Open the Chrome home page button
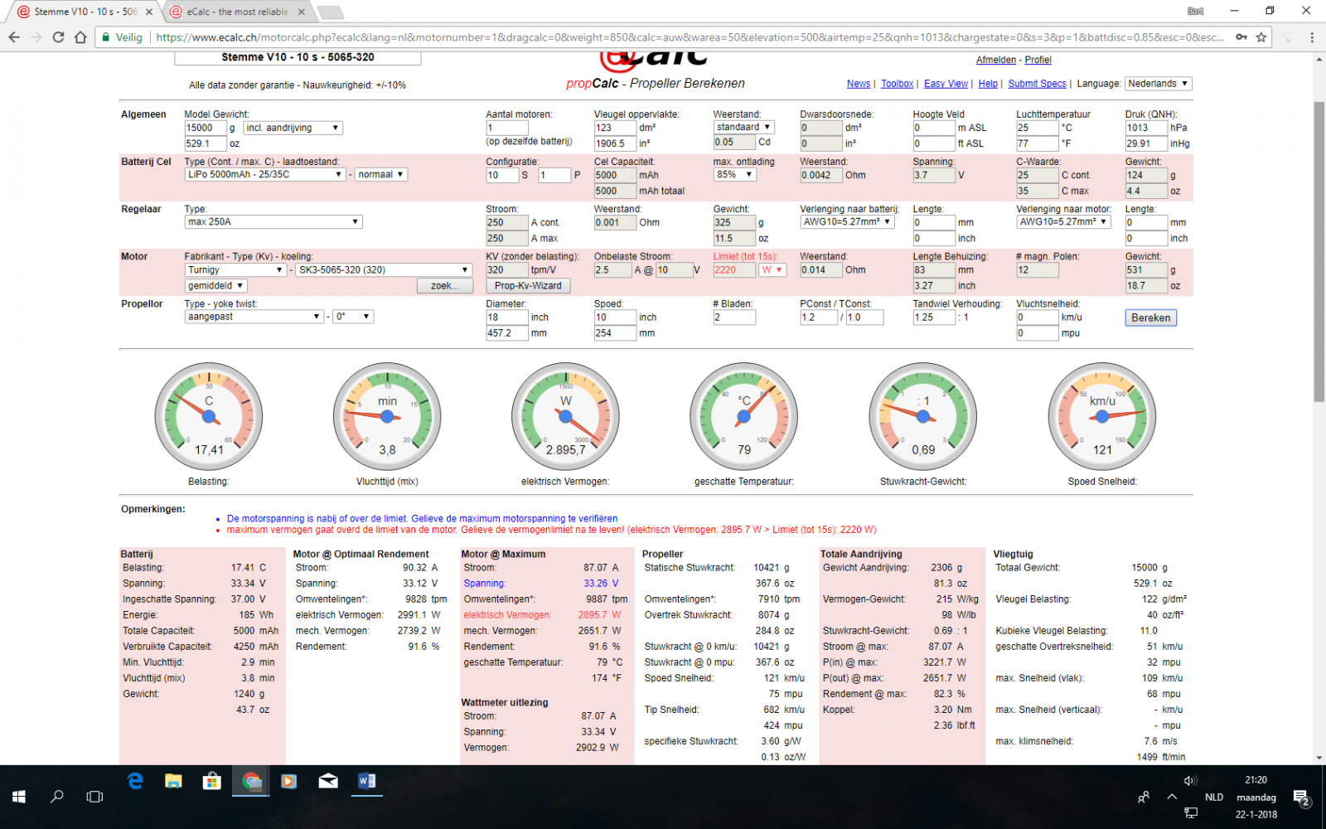Screen dimensions: 1326x829 (80, 37)
